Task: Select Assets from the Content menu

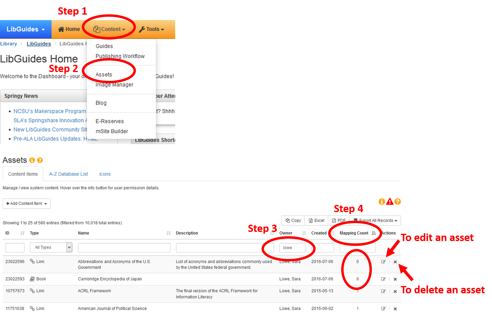Action: tap(104, 74)
